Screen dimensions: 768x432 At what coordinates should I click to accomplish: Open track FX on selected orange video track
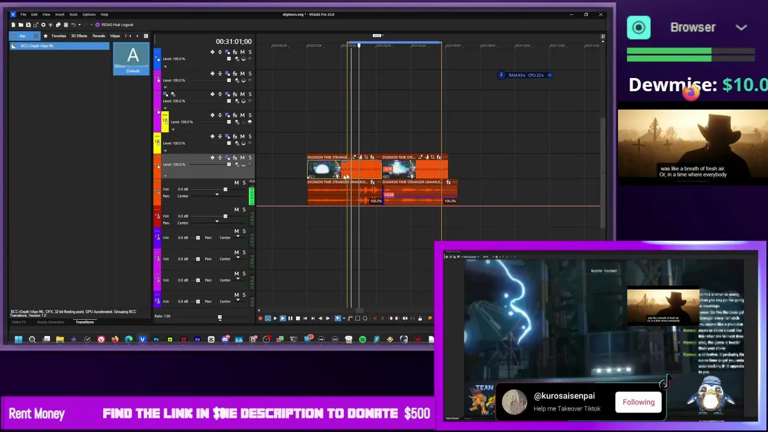235,158
